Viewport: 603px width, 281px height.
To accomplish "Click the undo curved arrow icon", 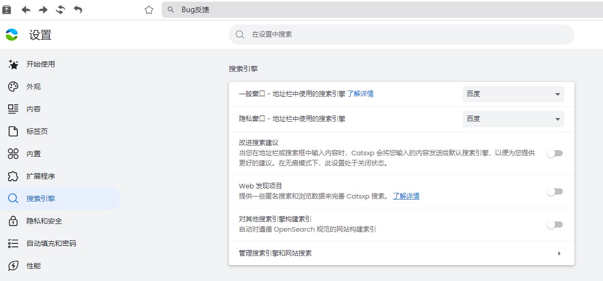I will pyautogui.click(x=78, y=10).
